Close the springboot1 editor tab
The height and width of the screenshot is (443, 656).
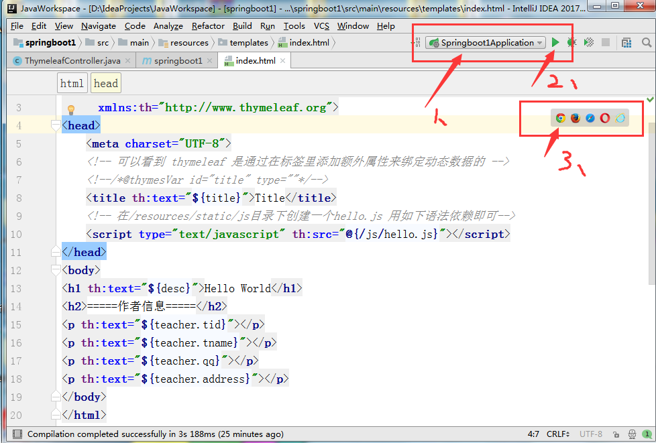(209, 60)
